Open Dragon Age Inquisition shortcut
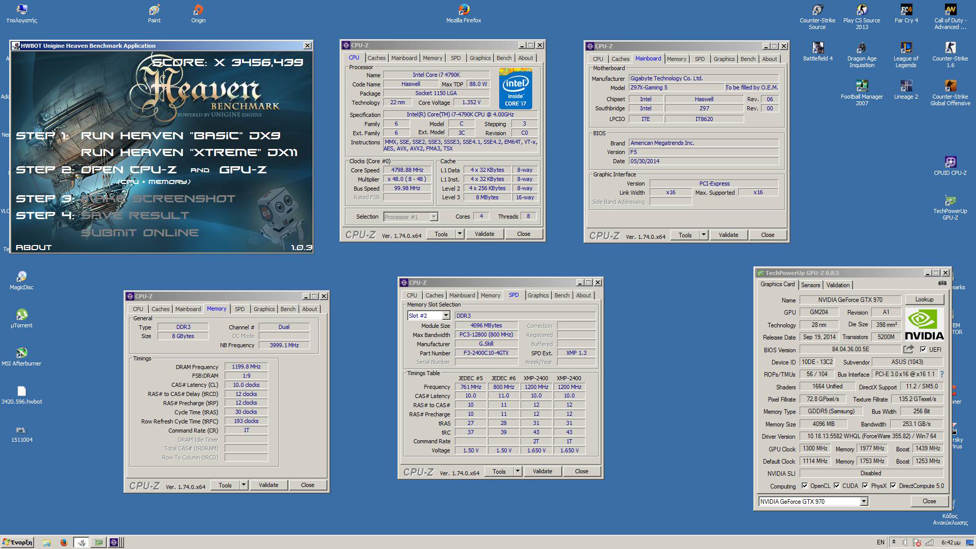The height and width of the screenshot is (549, 976). pyautogui.click(x=862, y=55)
